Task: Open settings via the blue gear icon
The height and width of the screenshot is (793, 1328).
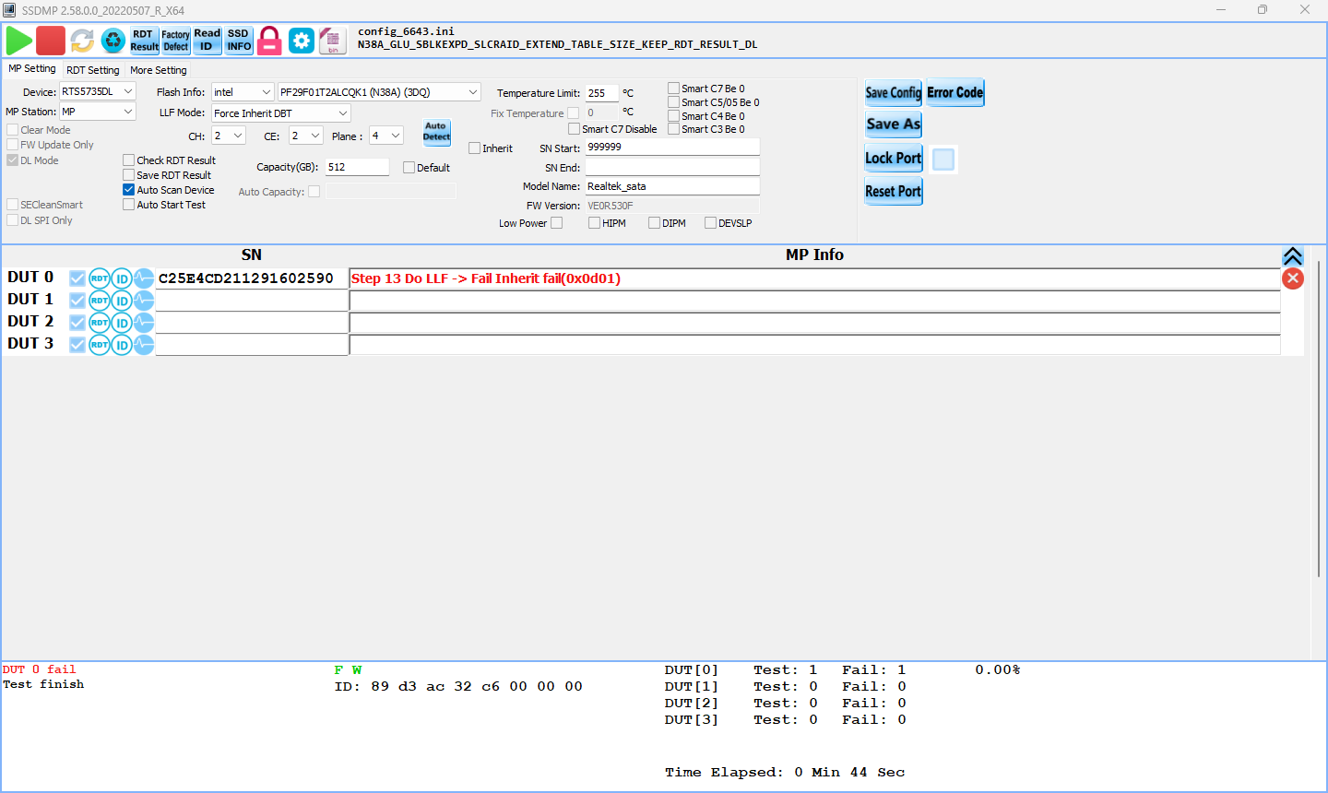Action: [302, 41]
